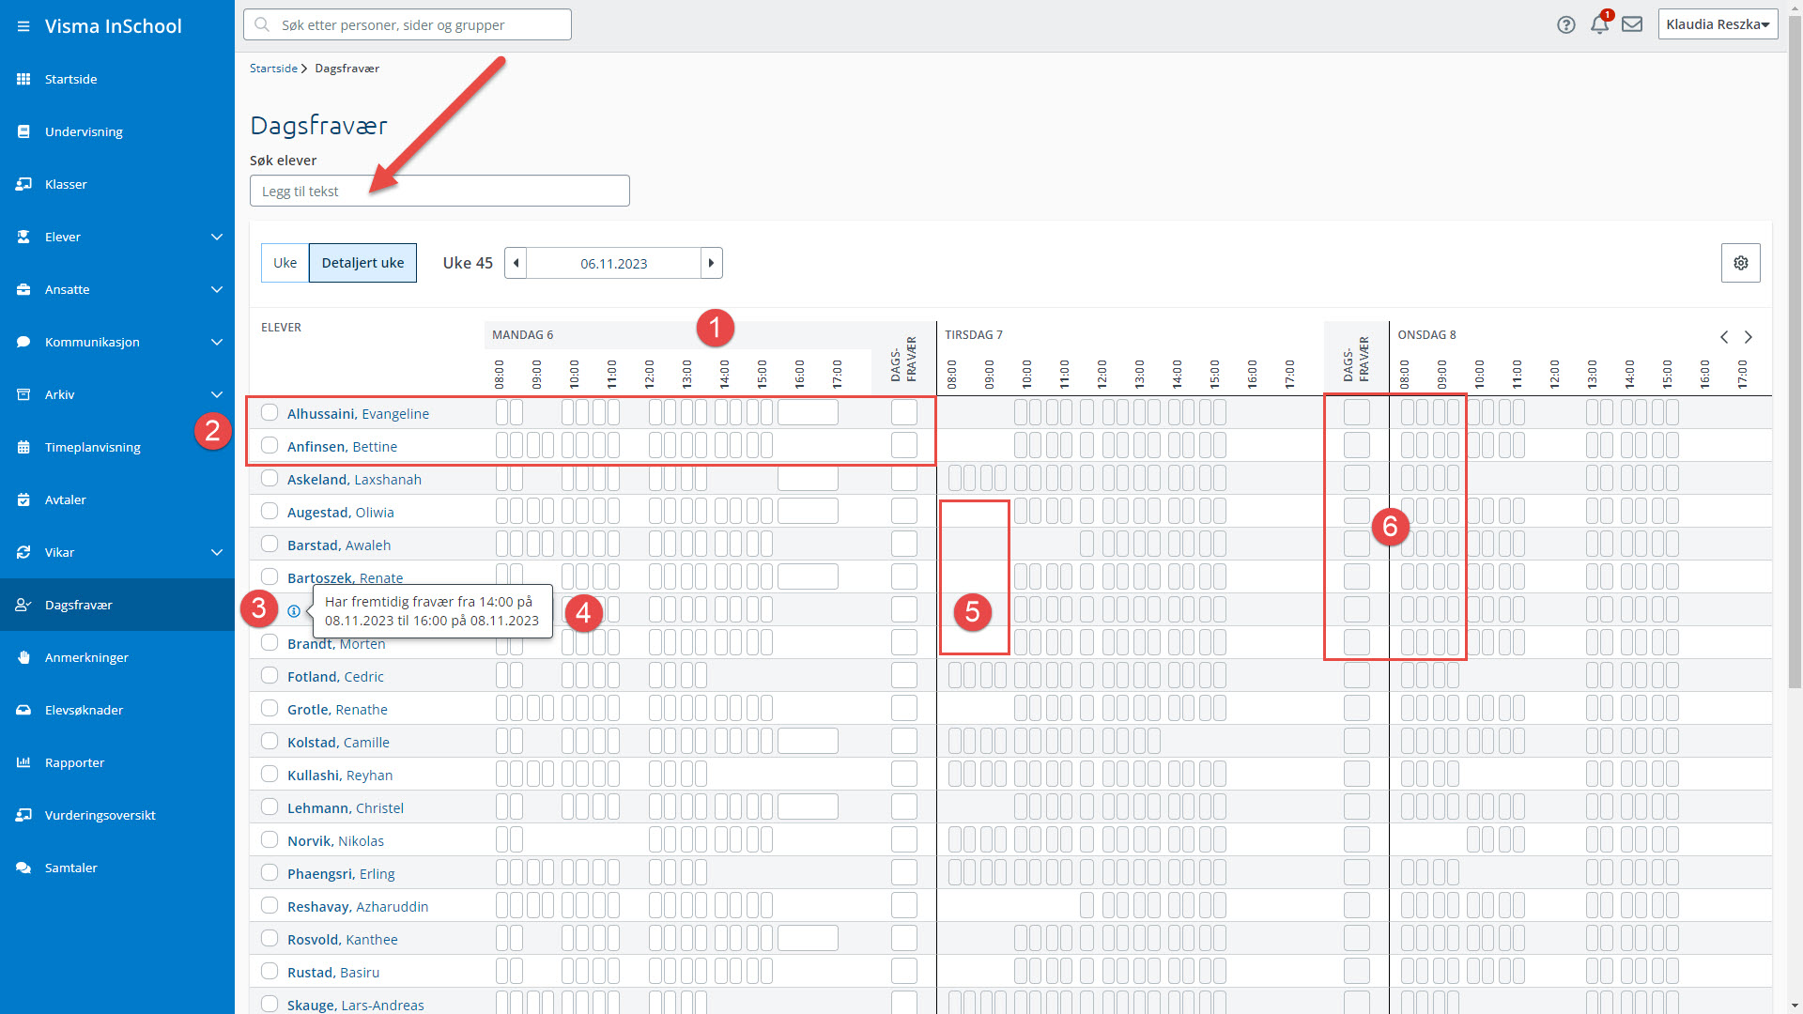Viewport: 1803px width, 1014px height.
Task: Click the Anmerkninger hand icon
Action: (23, 657)
